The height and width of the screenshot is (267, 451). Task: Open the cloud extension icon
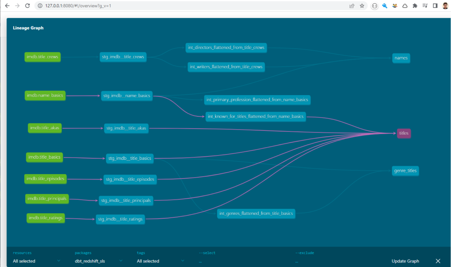[405, 6]
